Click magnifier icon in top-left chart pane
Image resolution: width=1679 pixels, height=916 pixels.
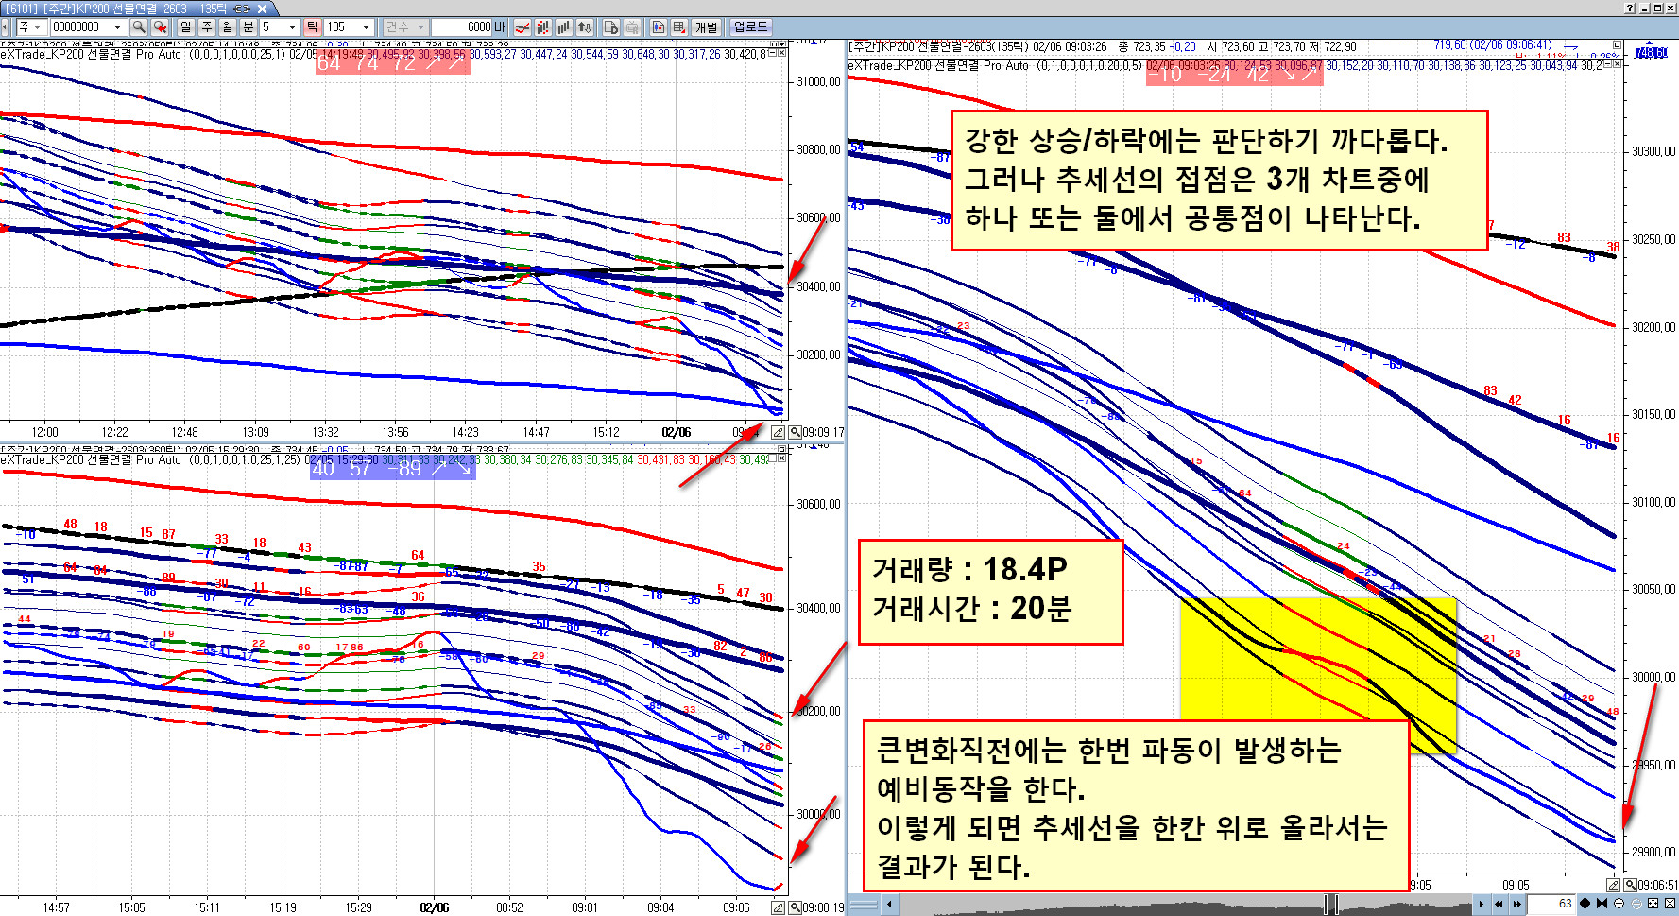point(795,432)
